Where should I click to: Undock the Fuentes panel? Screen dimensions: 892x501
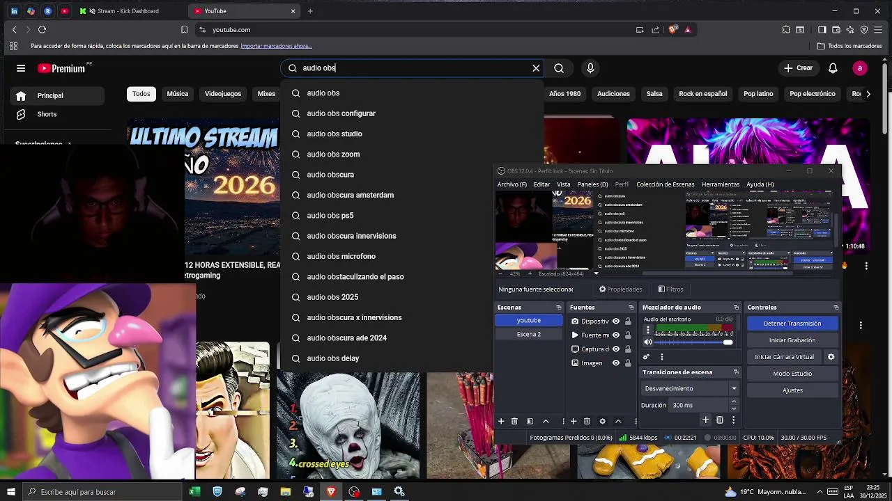[631, 308]
